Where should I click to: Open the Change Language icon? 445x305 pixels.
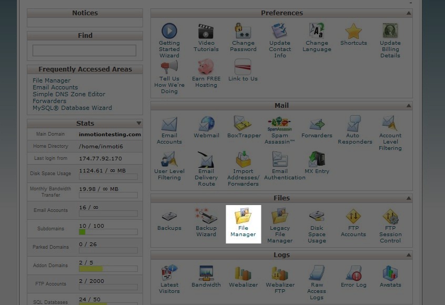(x=317, y=30)
